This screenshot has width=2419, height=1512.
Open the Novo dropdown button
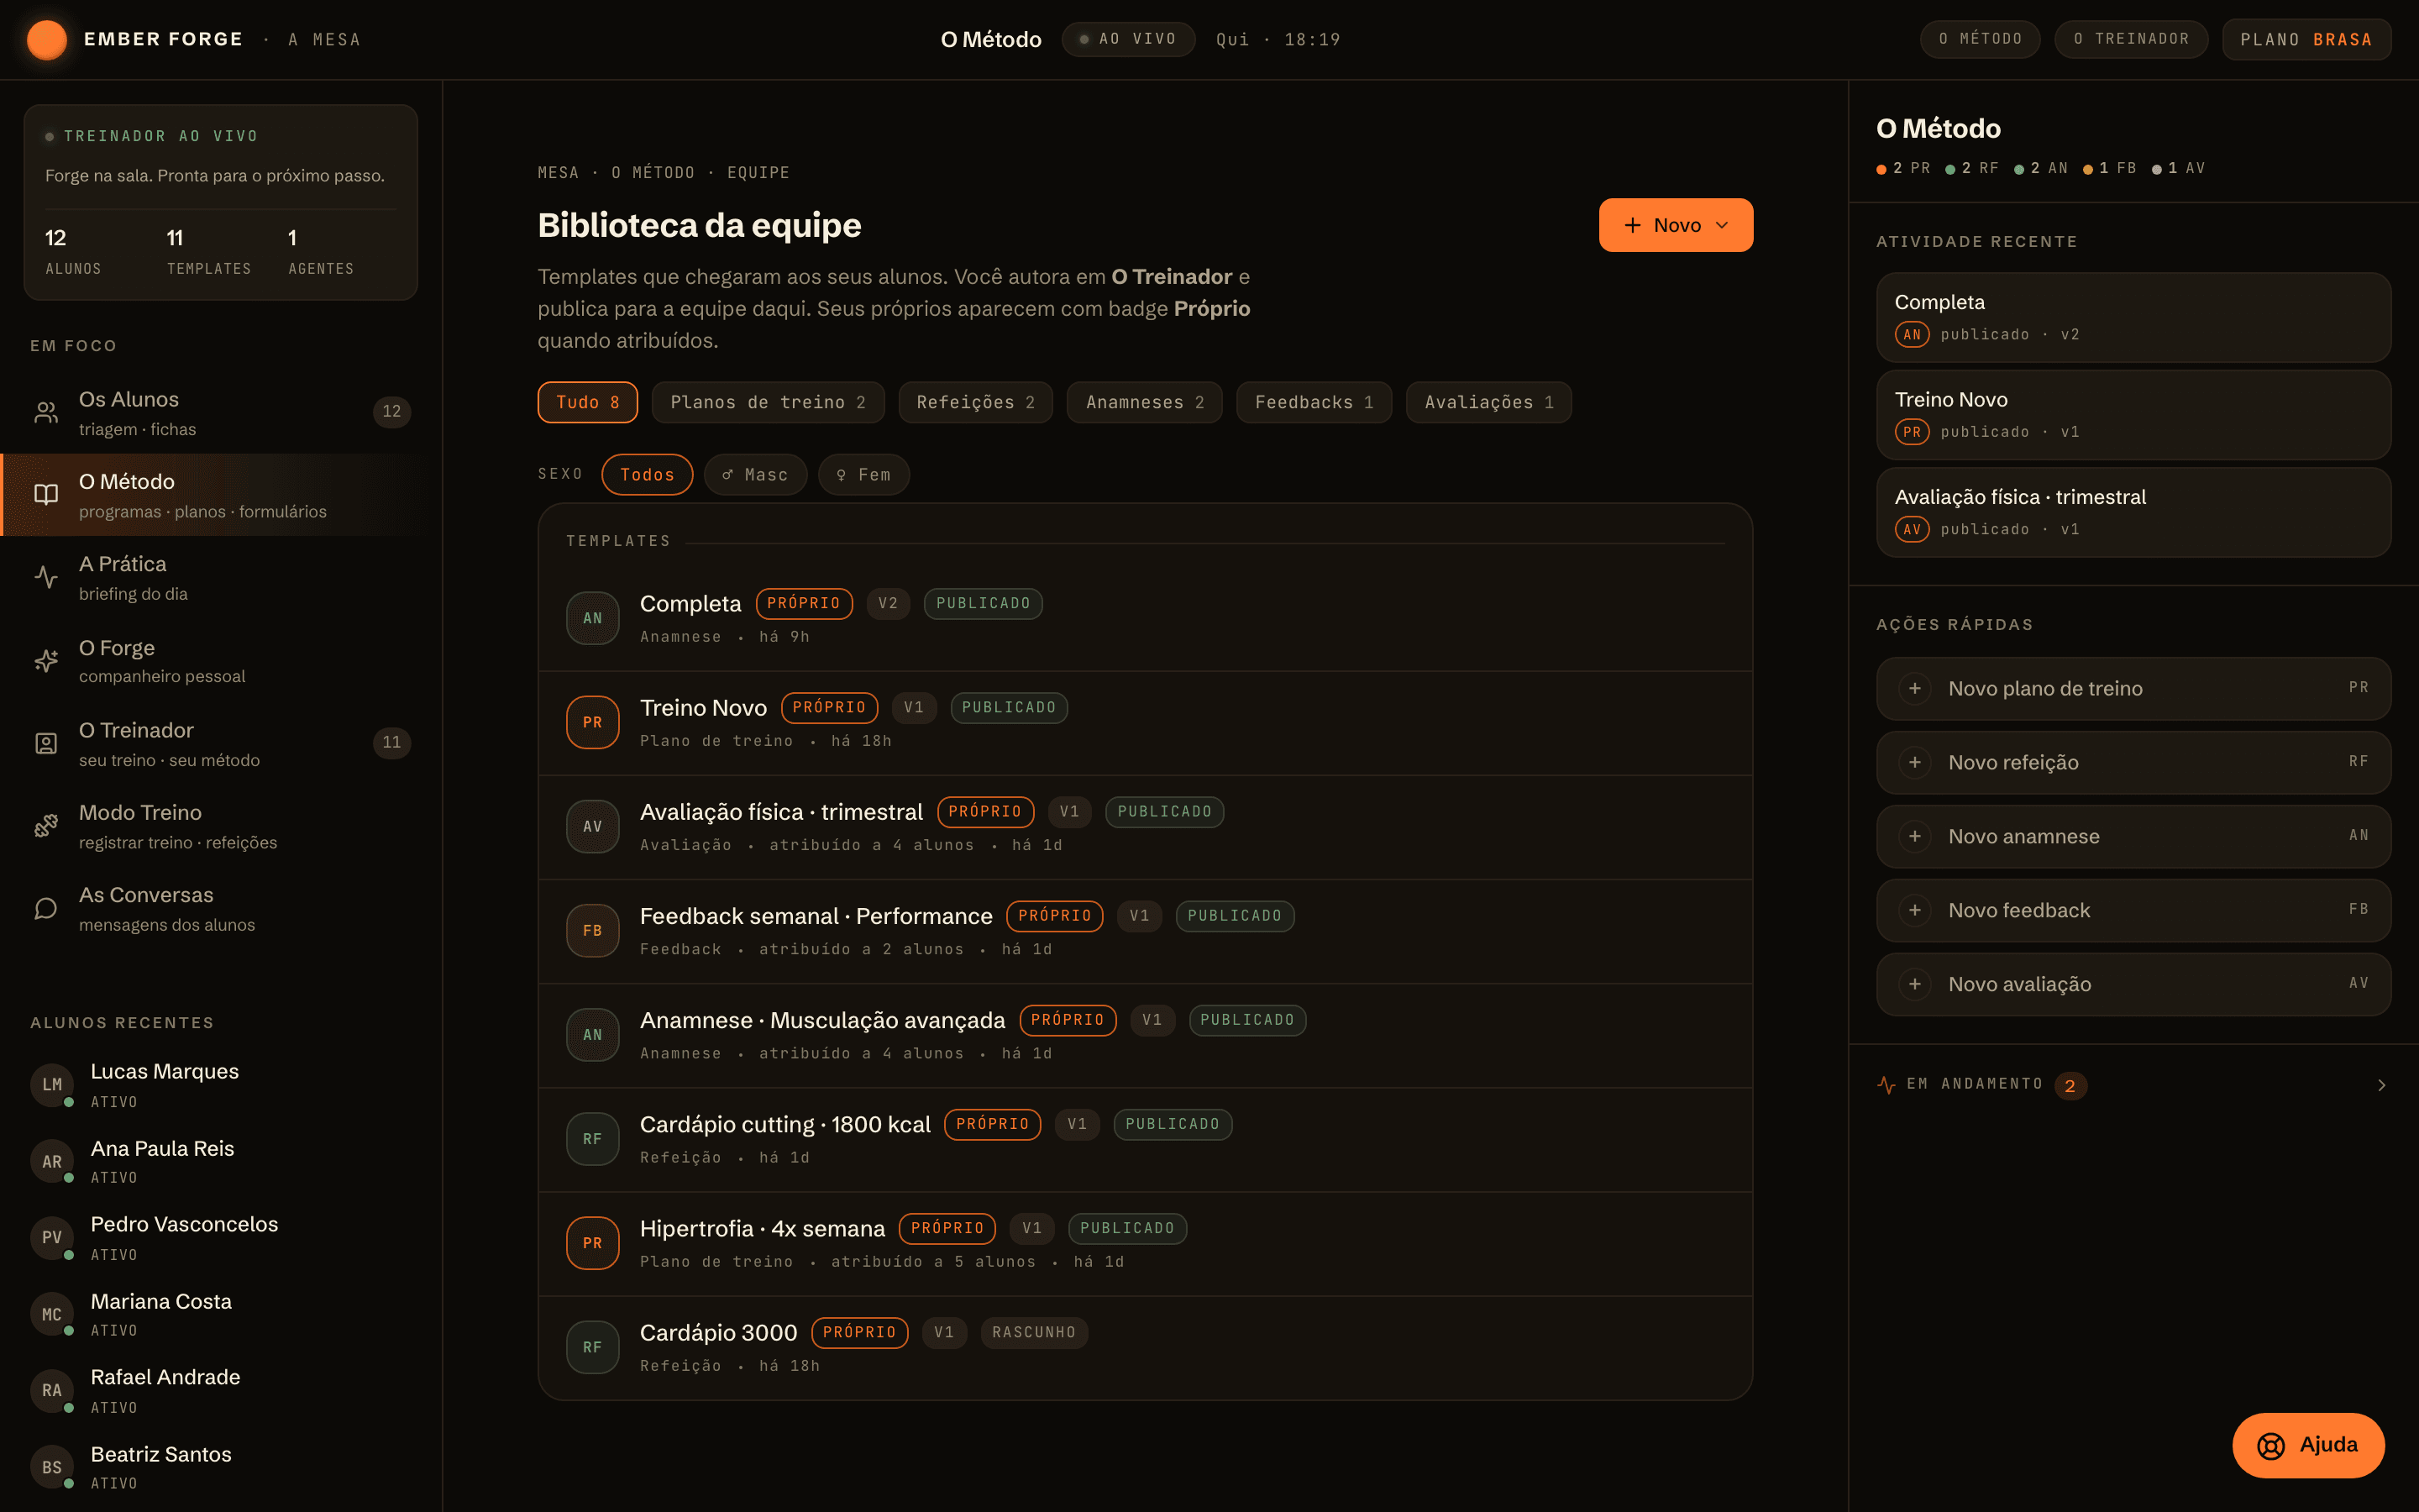tap(1676, 225)
